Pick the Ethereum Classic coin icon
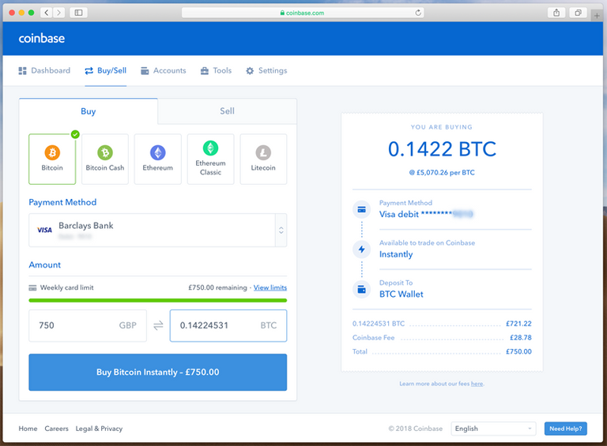Viewport: 607px width, 446px height. [210, 148]
